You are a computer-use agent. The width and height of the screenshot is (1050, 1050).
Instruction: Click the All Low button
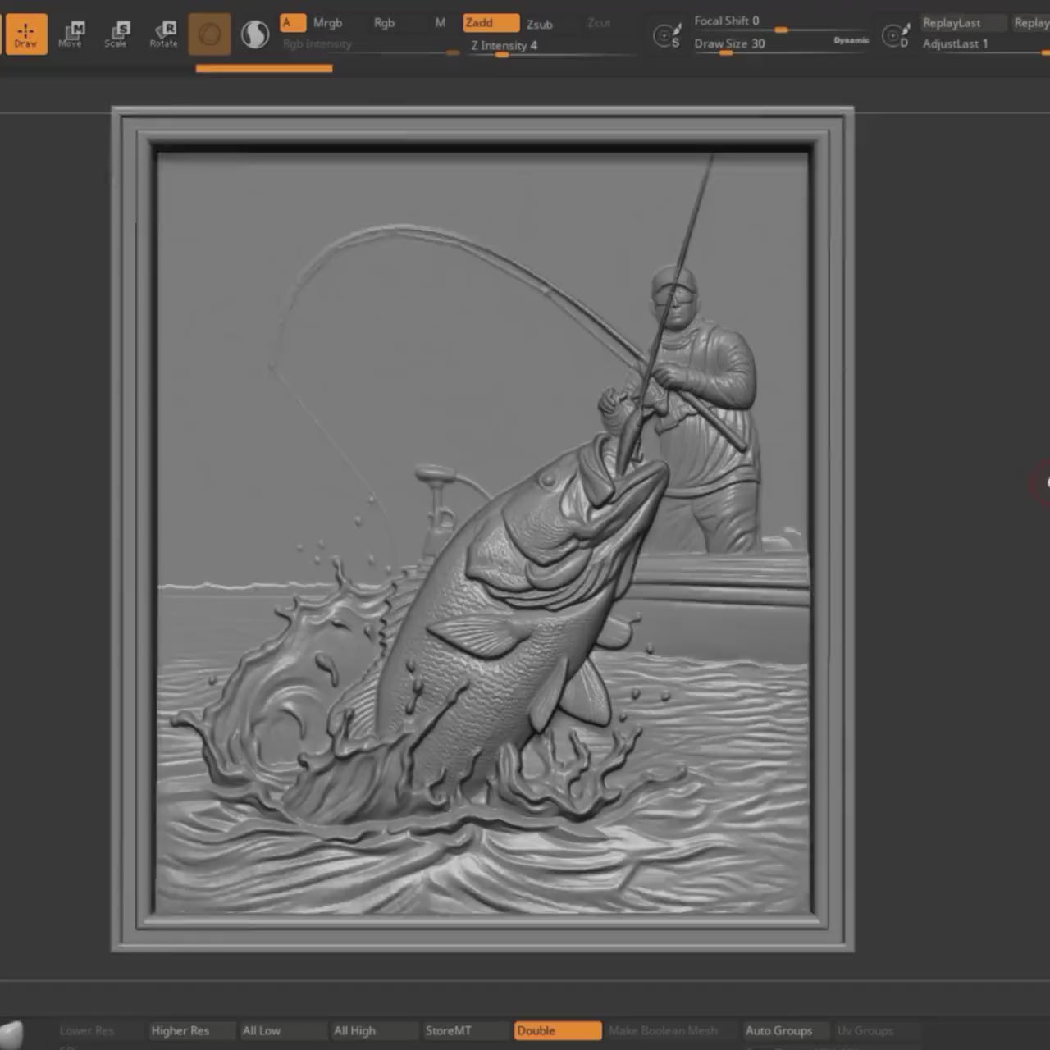click(x=283, y=1030)
